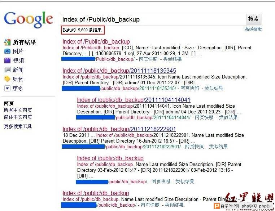Open 类似结果 for last result

174,205
